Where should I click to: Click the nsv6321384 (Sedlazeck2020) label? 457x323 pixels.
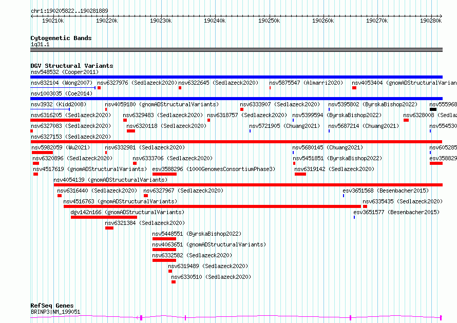coord(145,223)
